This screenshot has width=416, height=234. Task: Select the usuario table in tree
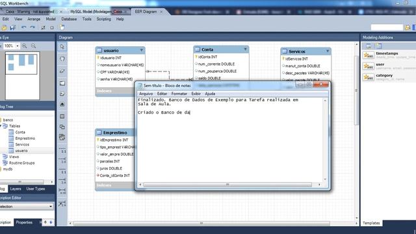click(21, 150)
